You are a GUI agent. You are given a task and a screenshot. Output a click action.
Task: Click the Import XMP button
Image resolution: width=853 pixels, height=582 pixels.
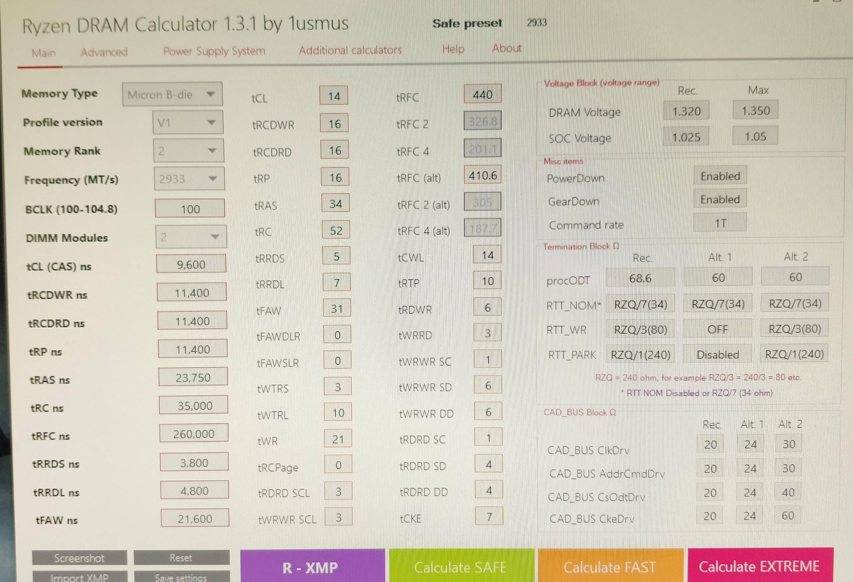[x=79, y=577]
